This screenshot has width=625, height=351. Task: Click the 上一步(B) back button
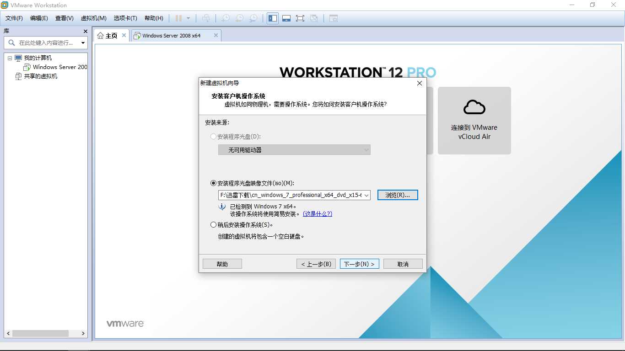(x=316, y=264)
